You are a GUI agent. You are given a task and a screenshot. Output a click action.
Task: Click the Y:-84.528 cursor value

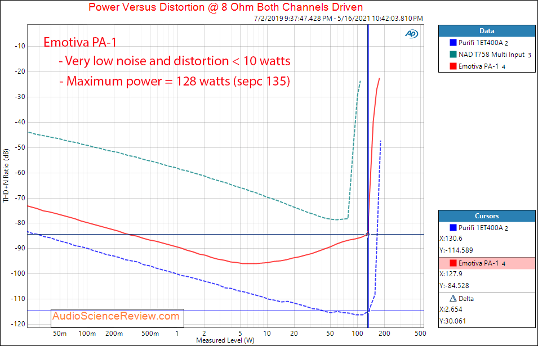[454, 285]
